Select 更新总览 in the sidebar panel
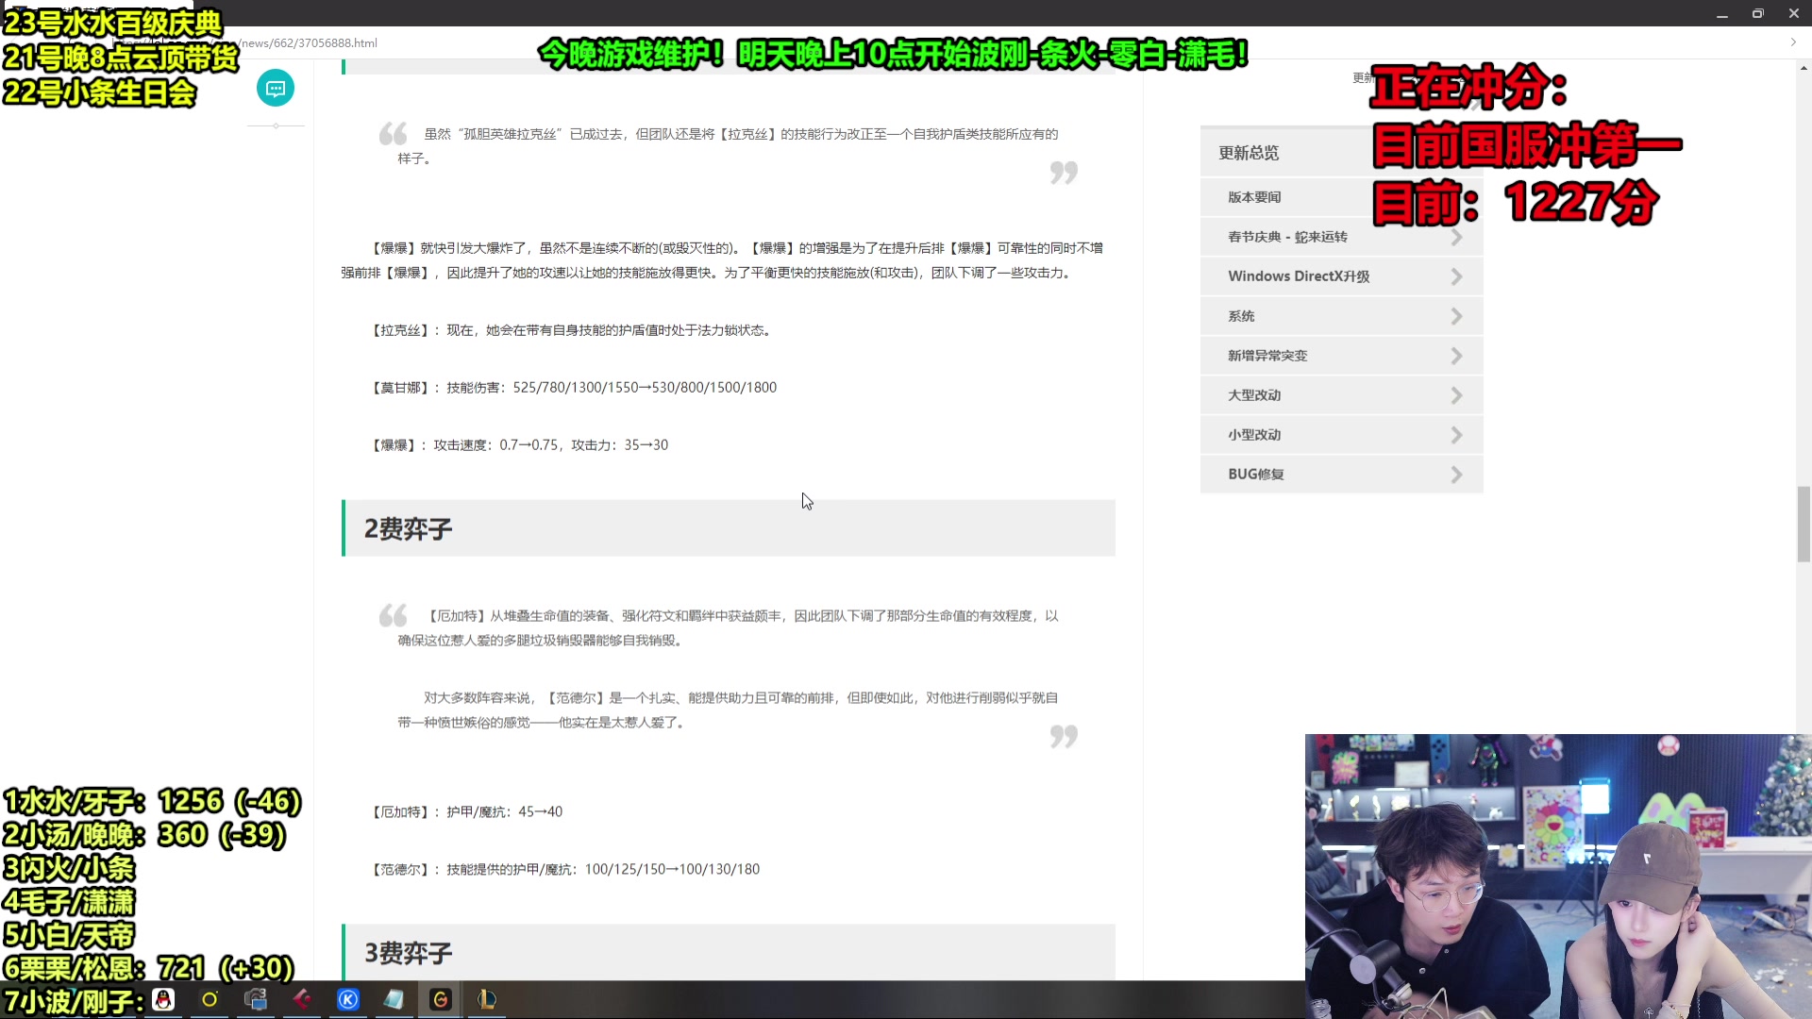1812x1019 pixels. click(x=1248, y=152)
